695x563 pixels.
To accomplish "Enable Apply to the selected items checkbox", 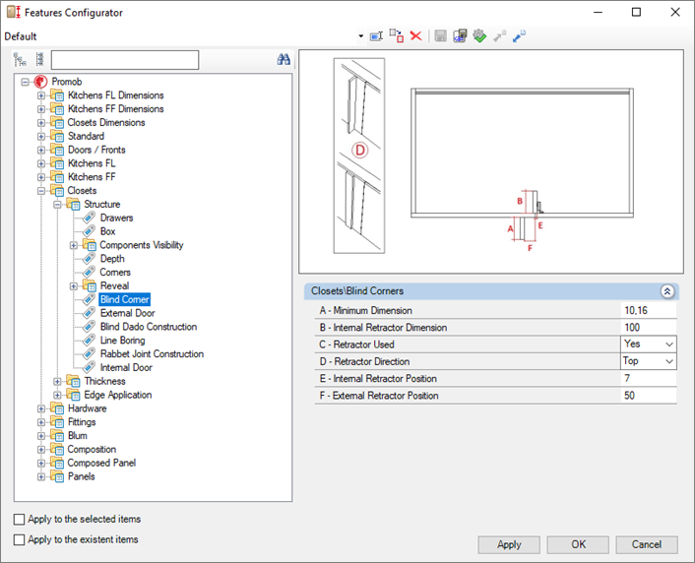I will 20,519.
